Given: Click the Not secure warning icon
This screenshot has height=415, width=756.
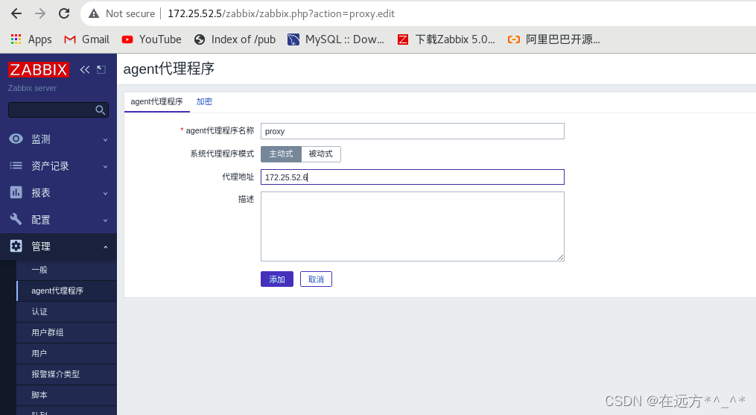Looking at the screenshot, I should tap(94, 13).
